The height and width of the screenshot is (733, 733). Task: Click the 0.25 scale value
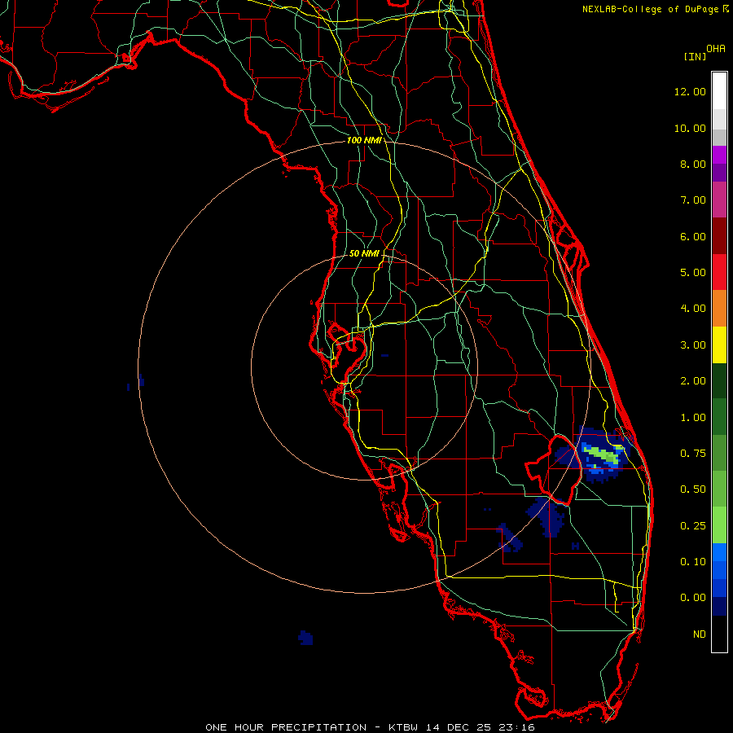click(693, 526)
